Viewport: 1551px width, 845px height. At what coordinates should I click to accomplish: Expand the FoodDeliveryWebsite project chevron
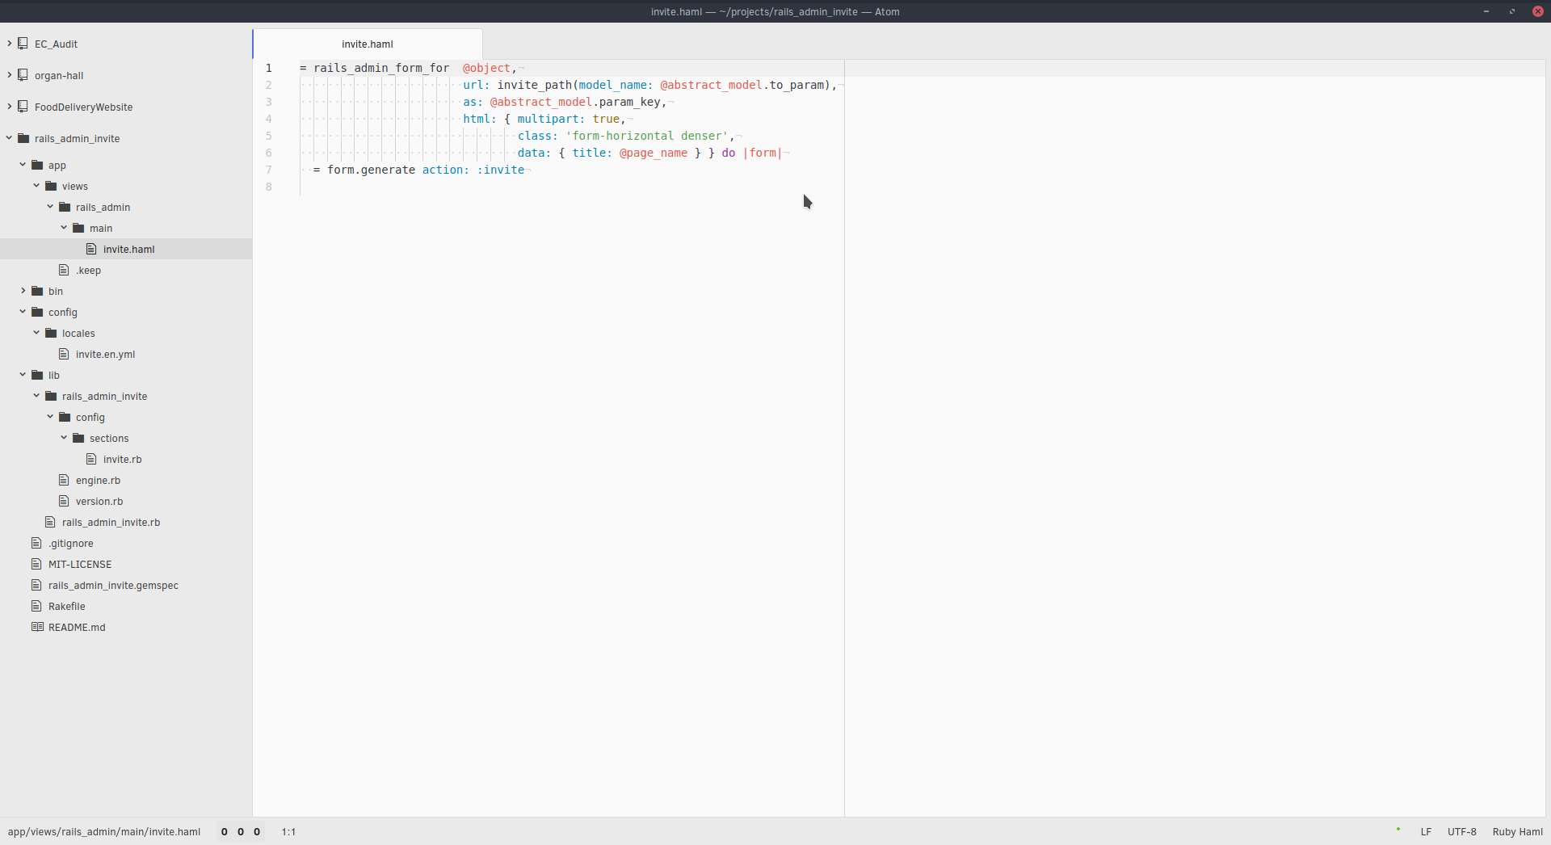10,107
